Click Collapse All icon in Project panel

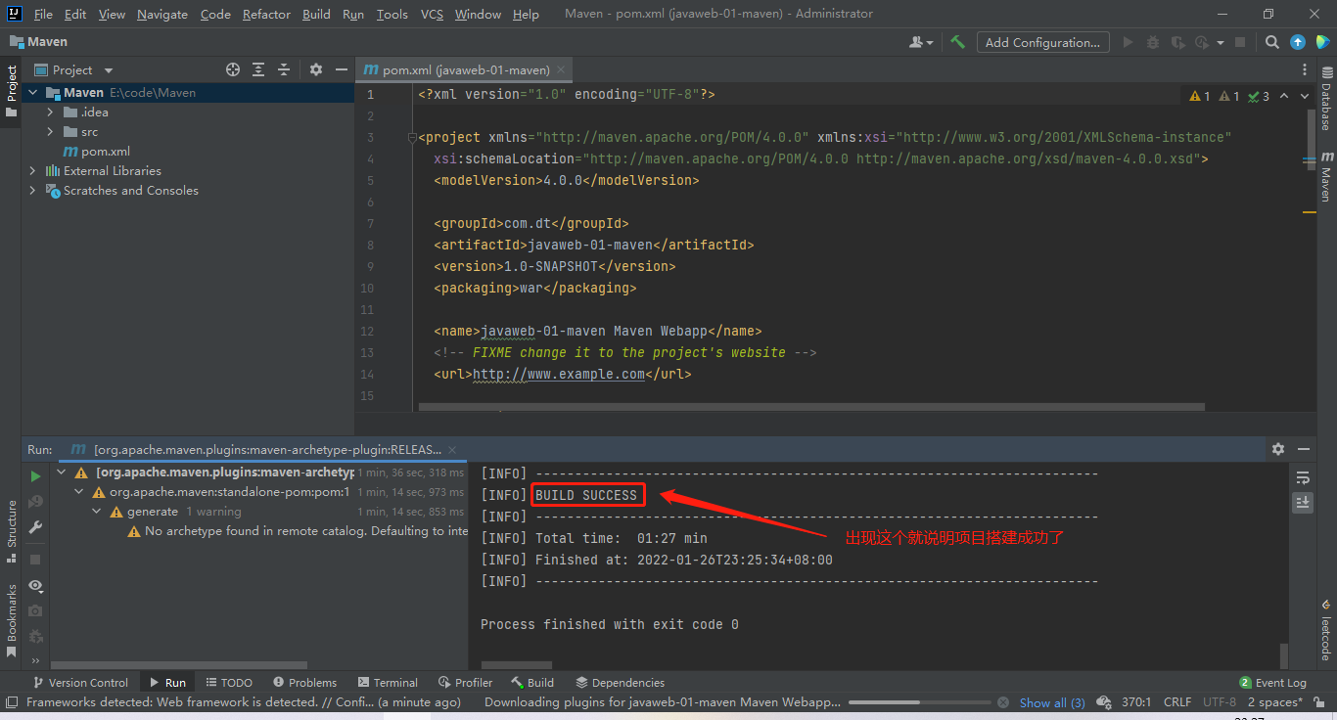(x=284, y=69)
